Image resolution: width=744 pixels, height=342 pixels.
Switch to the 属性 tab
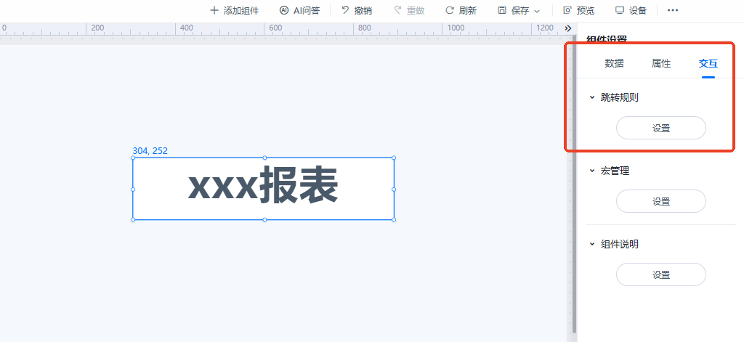coord(661,64)
